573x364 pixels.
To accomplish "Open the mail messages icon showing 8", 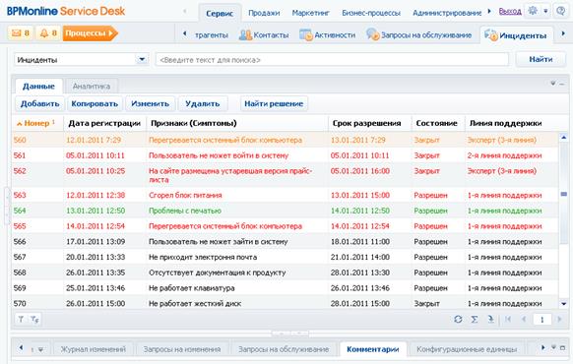I will click(x=20, y=33).
